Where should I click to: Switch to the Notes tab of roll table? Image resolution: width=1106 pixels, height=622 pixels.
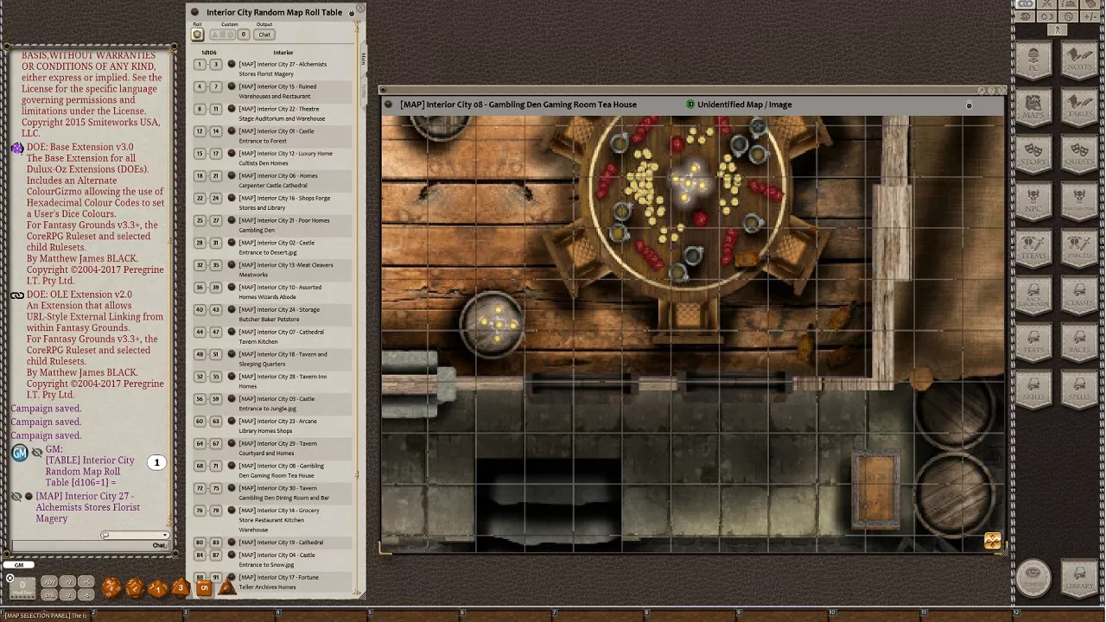(363, 89)
